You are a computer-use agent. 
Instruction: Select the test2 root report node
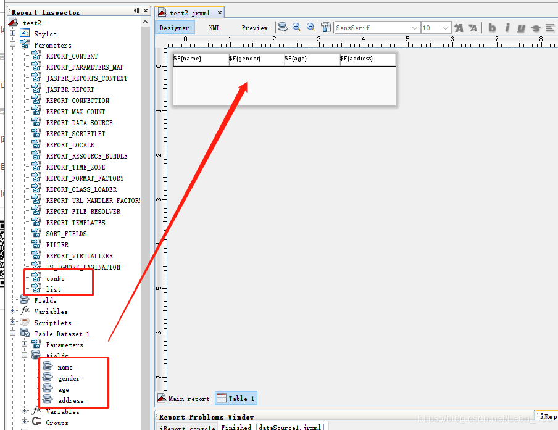click(31, 23)
